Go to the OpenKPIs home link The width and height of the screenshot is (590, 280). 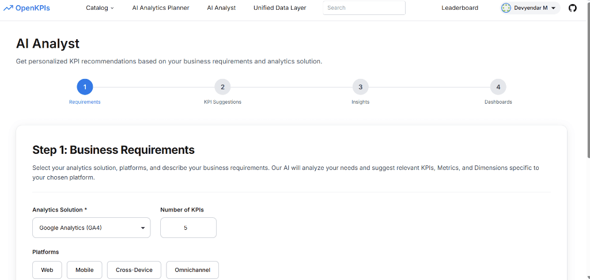click(x=27, y=7)
